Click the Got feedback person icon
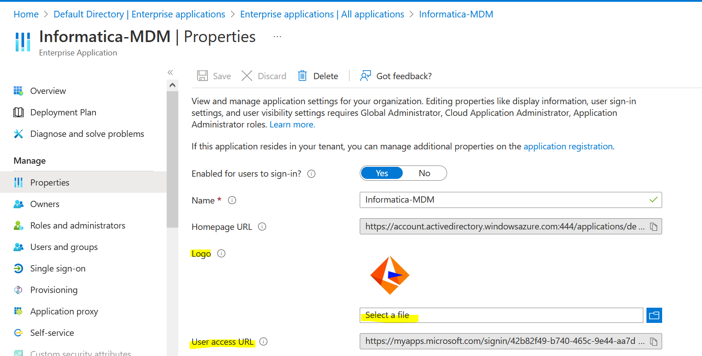 (366, 76)
